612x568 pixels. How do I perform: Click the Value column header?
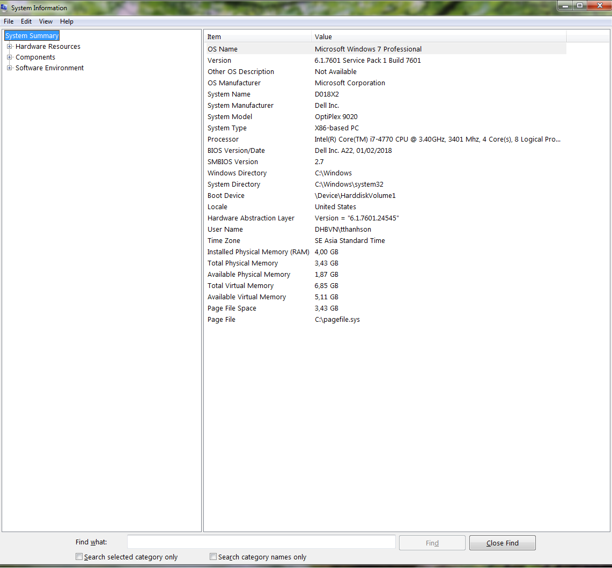[x=439, y=36]
